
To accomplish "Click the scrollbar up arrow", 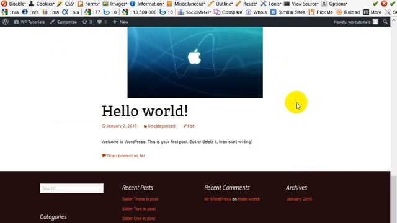I will tap(394, 20).
